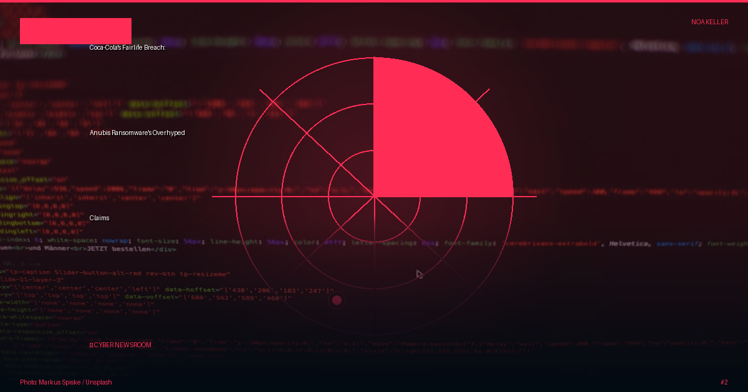Select the red dot marker below the radar
The image size is (748, 392).
pyautogui.click(x=337, y=301)
